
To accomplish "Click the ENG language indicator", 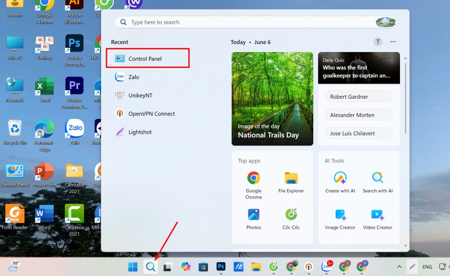I will [x=427, y=267].
